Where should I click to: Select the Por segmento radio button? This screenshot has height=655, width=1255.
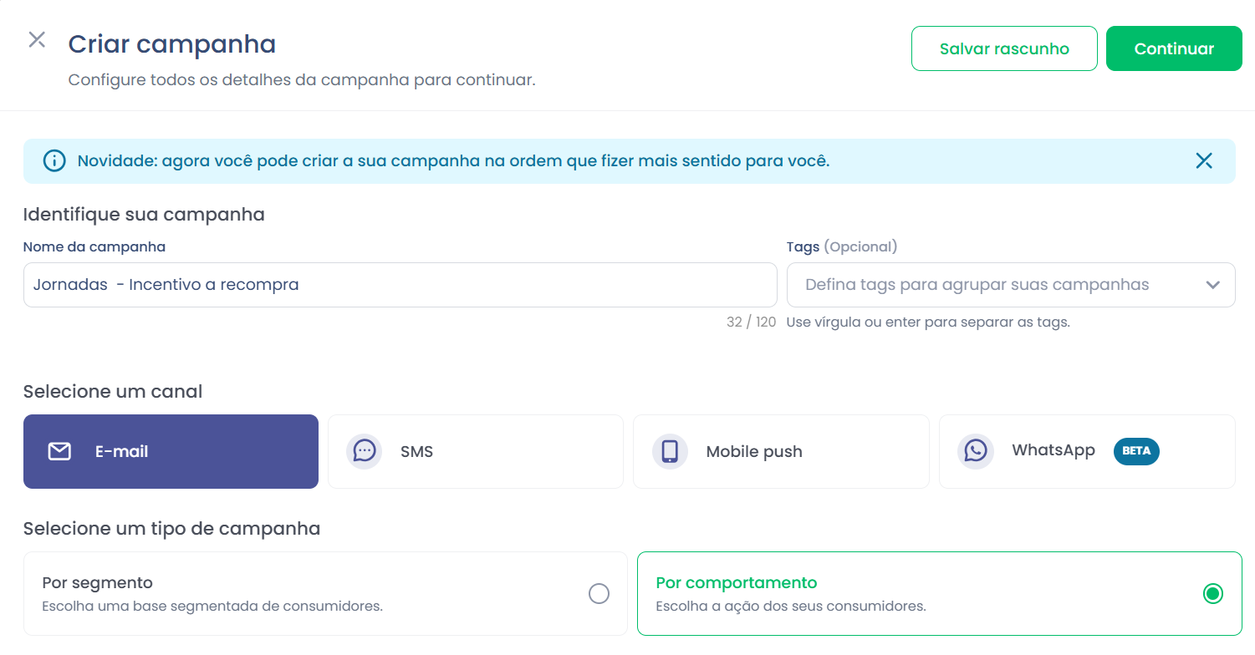point(599,594)
